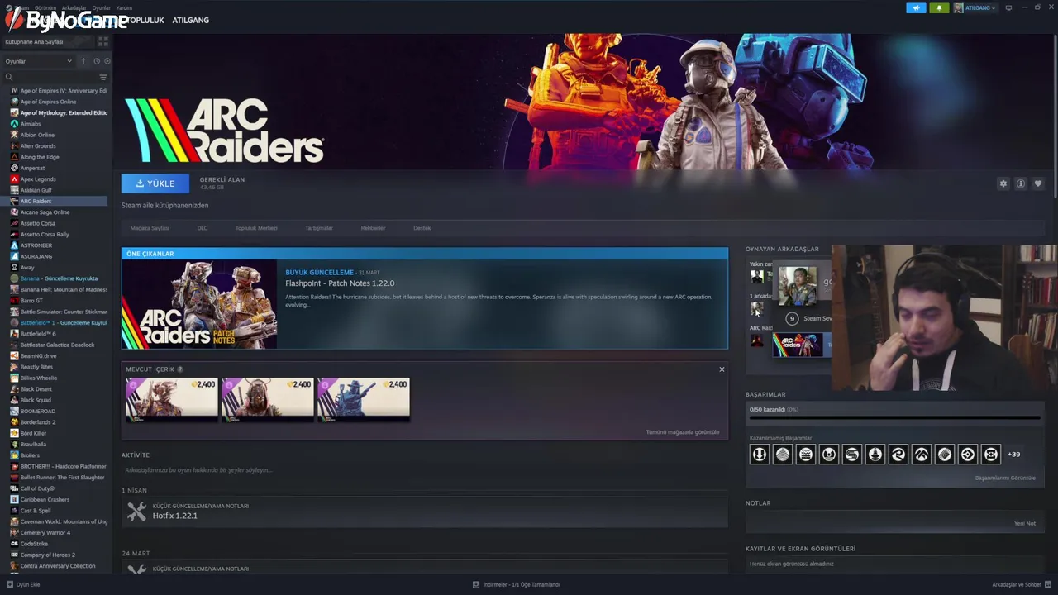Open the Rehberler tab
Viewport: 1058px width, 595px height.
click(373, 228)
